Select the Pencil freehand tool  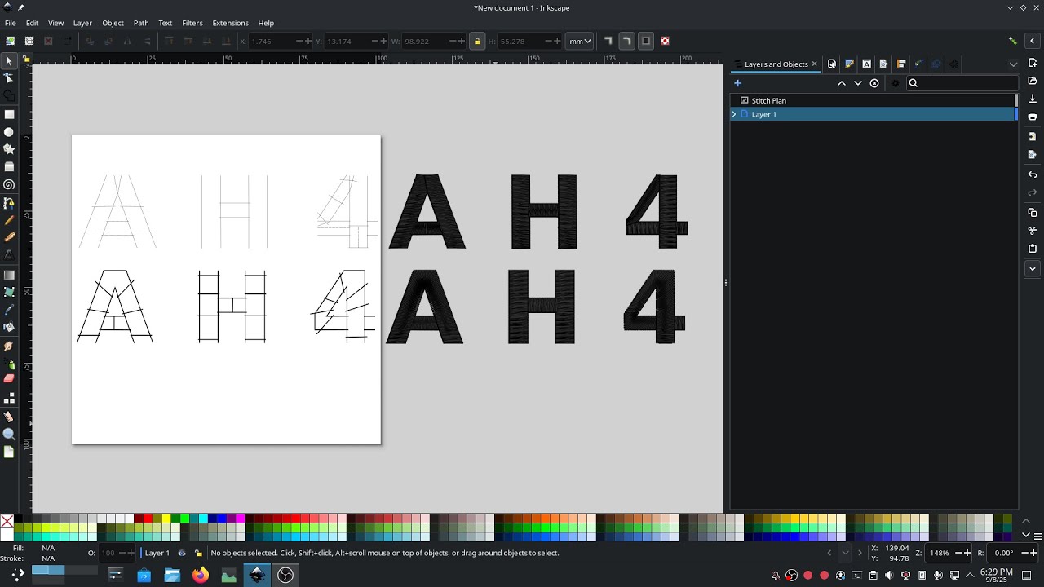[9, 220]
